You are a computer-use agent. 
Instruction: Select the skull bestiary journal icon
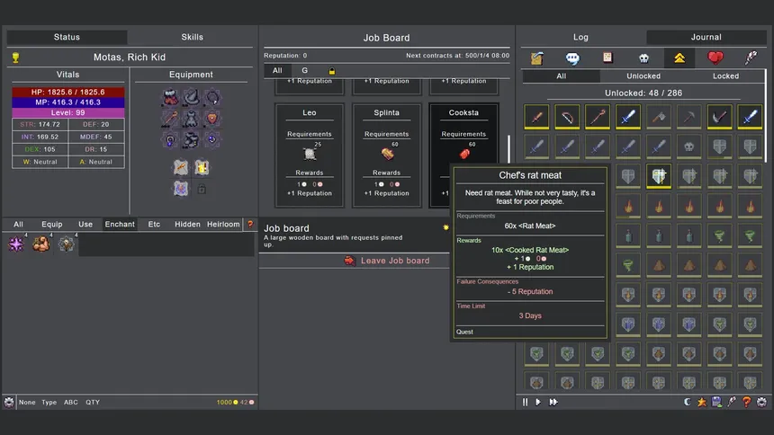(644, 58)
